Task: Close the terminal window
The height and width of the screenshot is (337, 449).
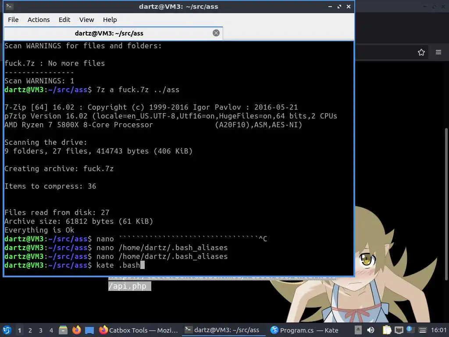Action: [x=349, y=6]
